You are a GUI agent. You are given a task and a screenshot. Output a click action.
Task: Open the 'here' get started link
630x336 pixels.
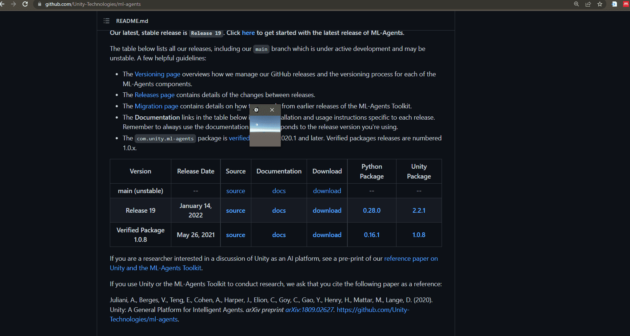coord(248,33)
